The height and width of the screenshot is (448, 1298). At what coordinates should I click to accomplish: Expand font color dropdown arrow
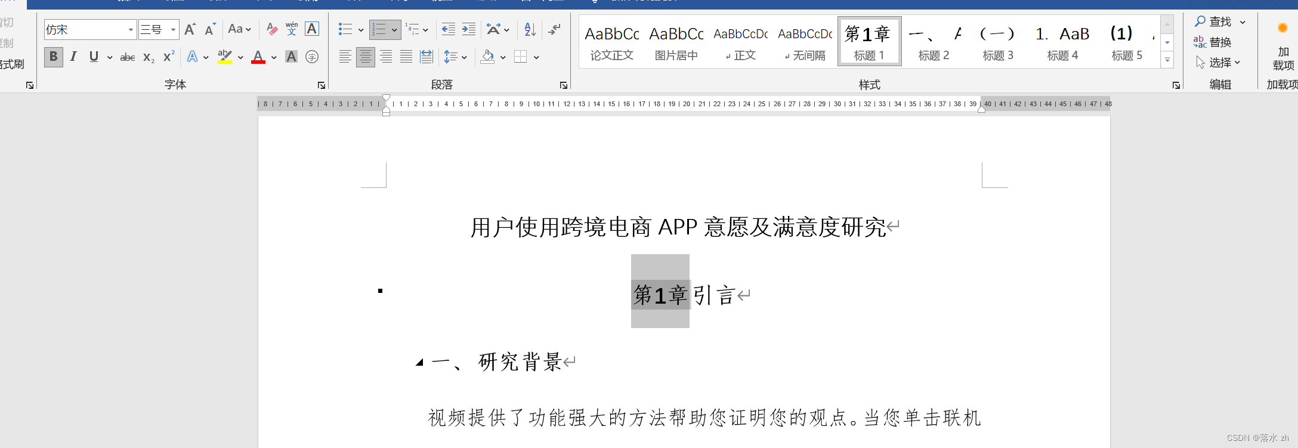pos(274,58)
